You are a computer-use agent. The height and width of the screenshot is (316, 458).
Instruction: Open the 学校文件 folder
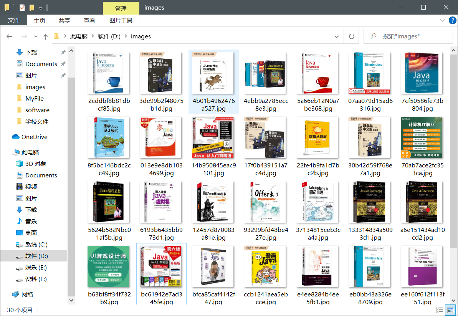point(32,121)
